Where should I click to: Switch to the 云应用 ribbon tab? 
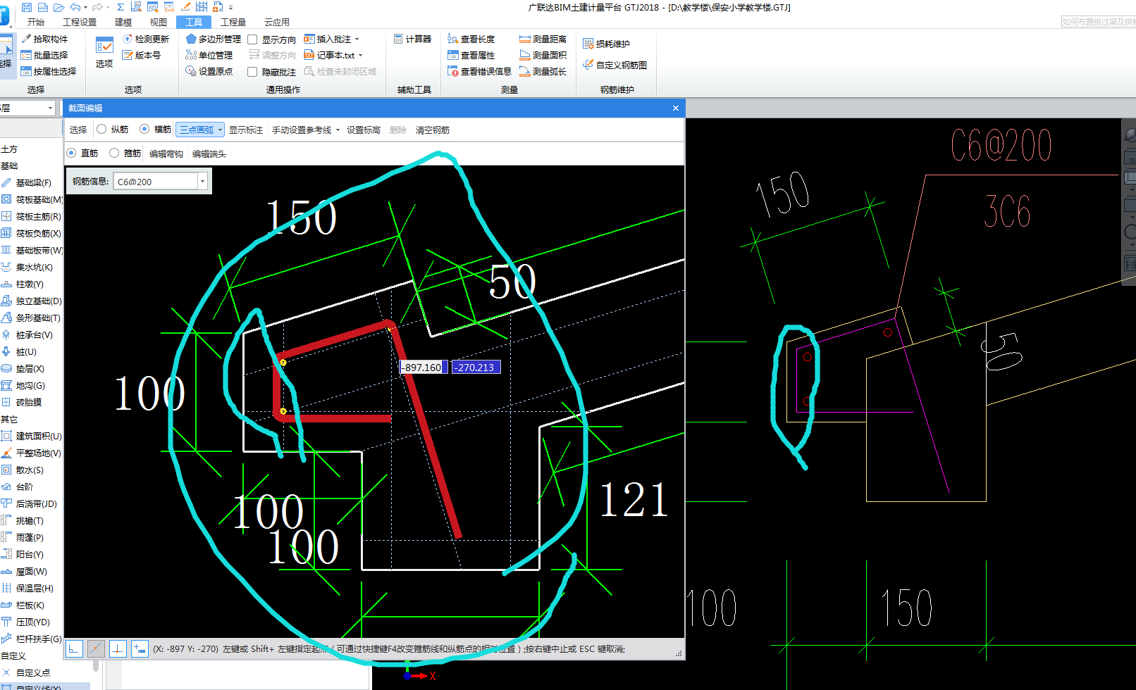click(x=277, y=22)
